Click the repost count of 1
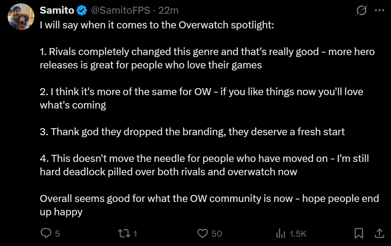 (135, 234)
